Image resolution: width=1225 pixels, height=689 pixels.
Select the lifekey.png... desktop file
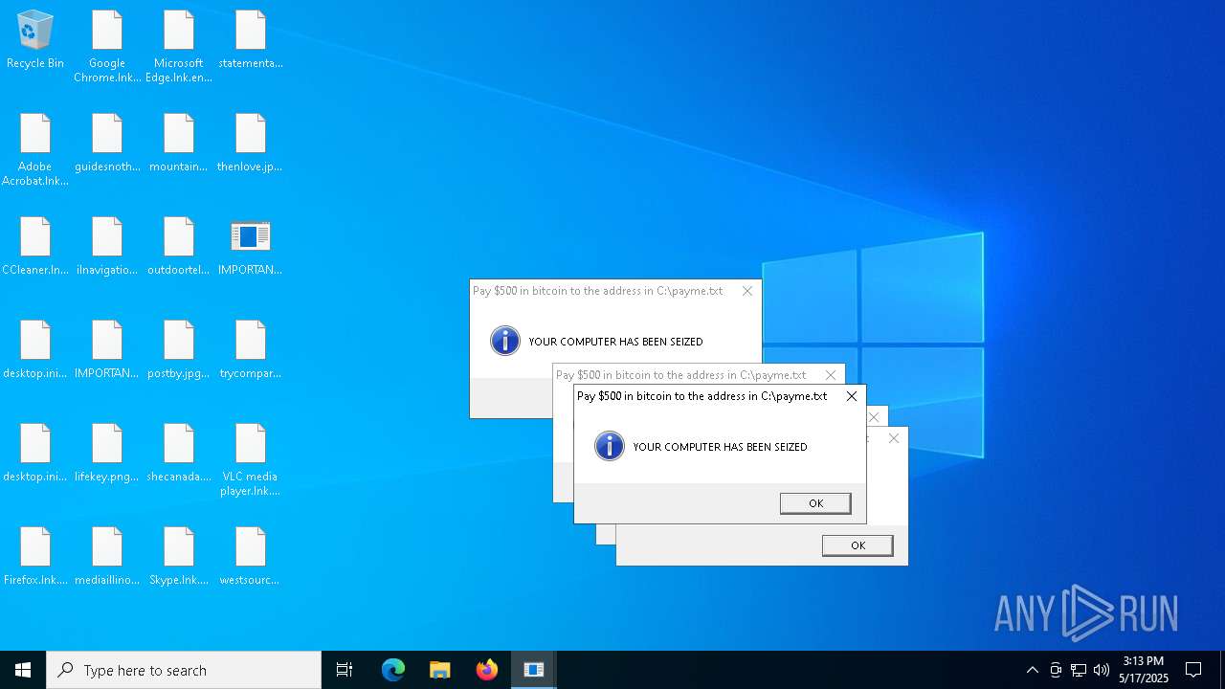(x=107, y=454)
